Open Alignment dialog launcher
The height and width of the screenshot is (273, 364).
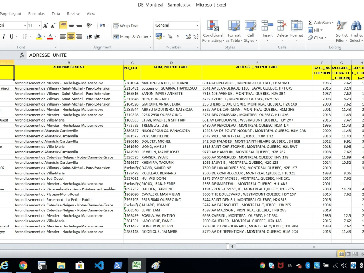150,47
